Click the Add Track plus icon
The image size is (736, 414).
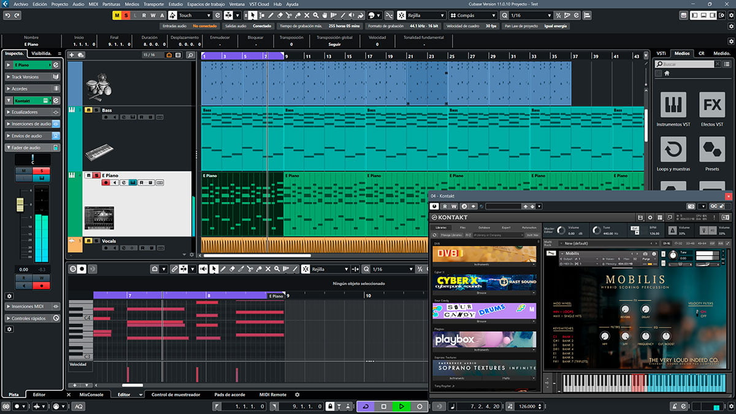72,55
